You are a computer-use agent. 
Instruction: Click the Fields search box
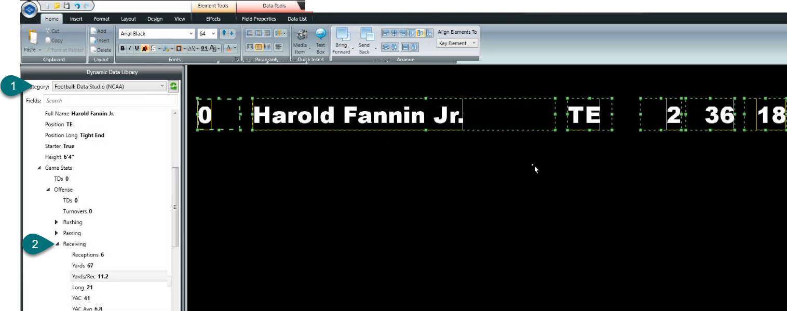click(110, 101)
